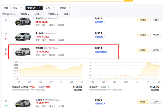Viewport: 163px width, 109px height.
Task: Open the 宋L DM model title
Action: pyautogui.click(x=39, y=33)
